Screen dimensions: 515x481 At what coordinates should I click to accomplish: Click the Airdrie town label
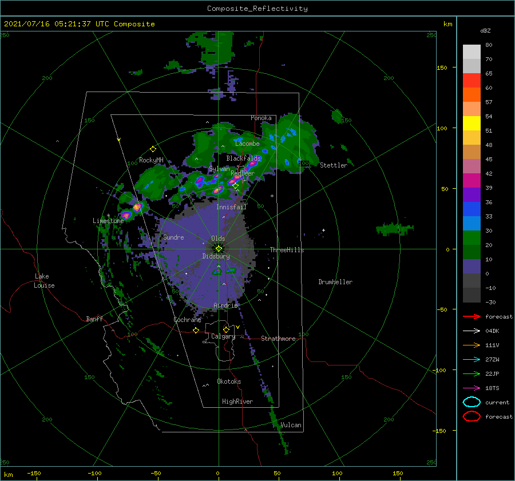[x=225, y=305]
